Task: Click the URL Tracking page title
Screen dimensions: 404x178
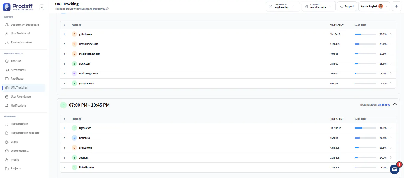Action: pos(67,4)
